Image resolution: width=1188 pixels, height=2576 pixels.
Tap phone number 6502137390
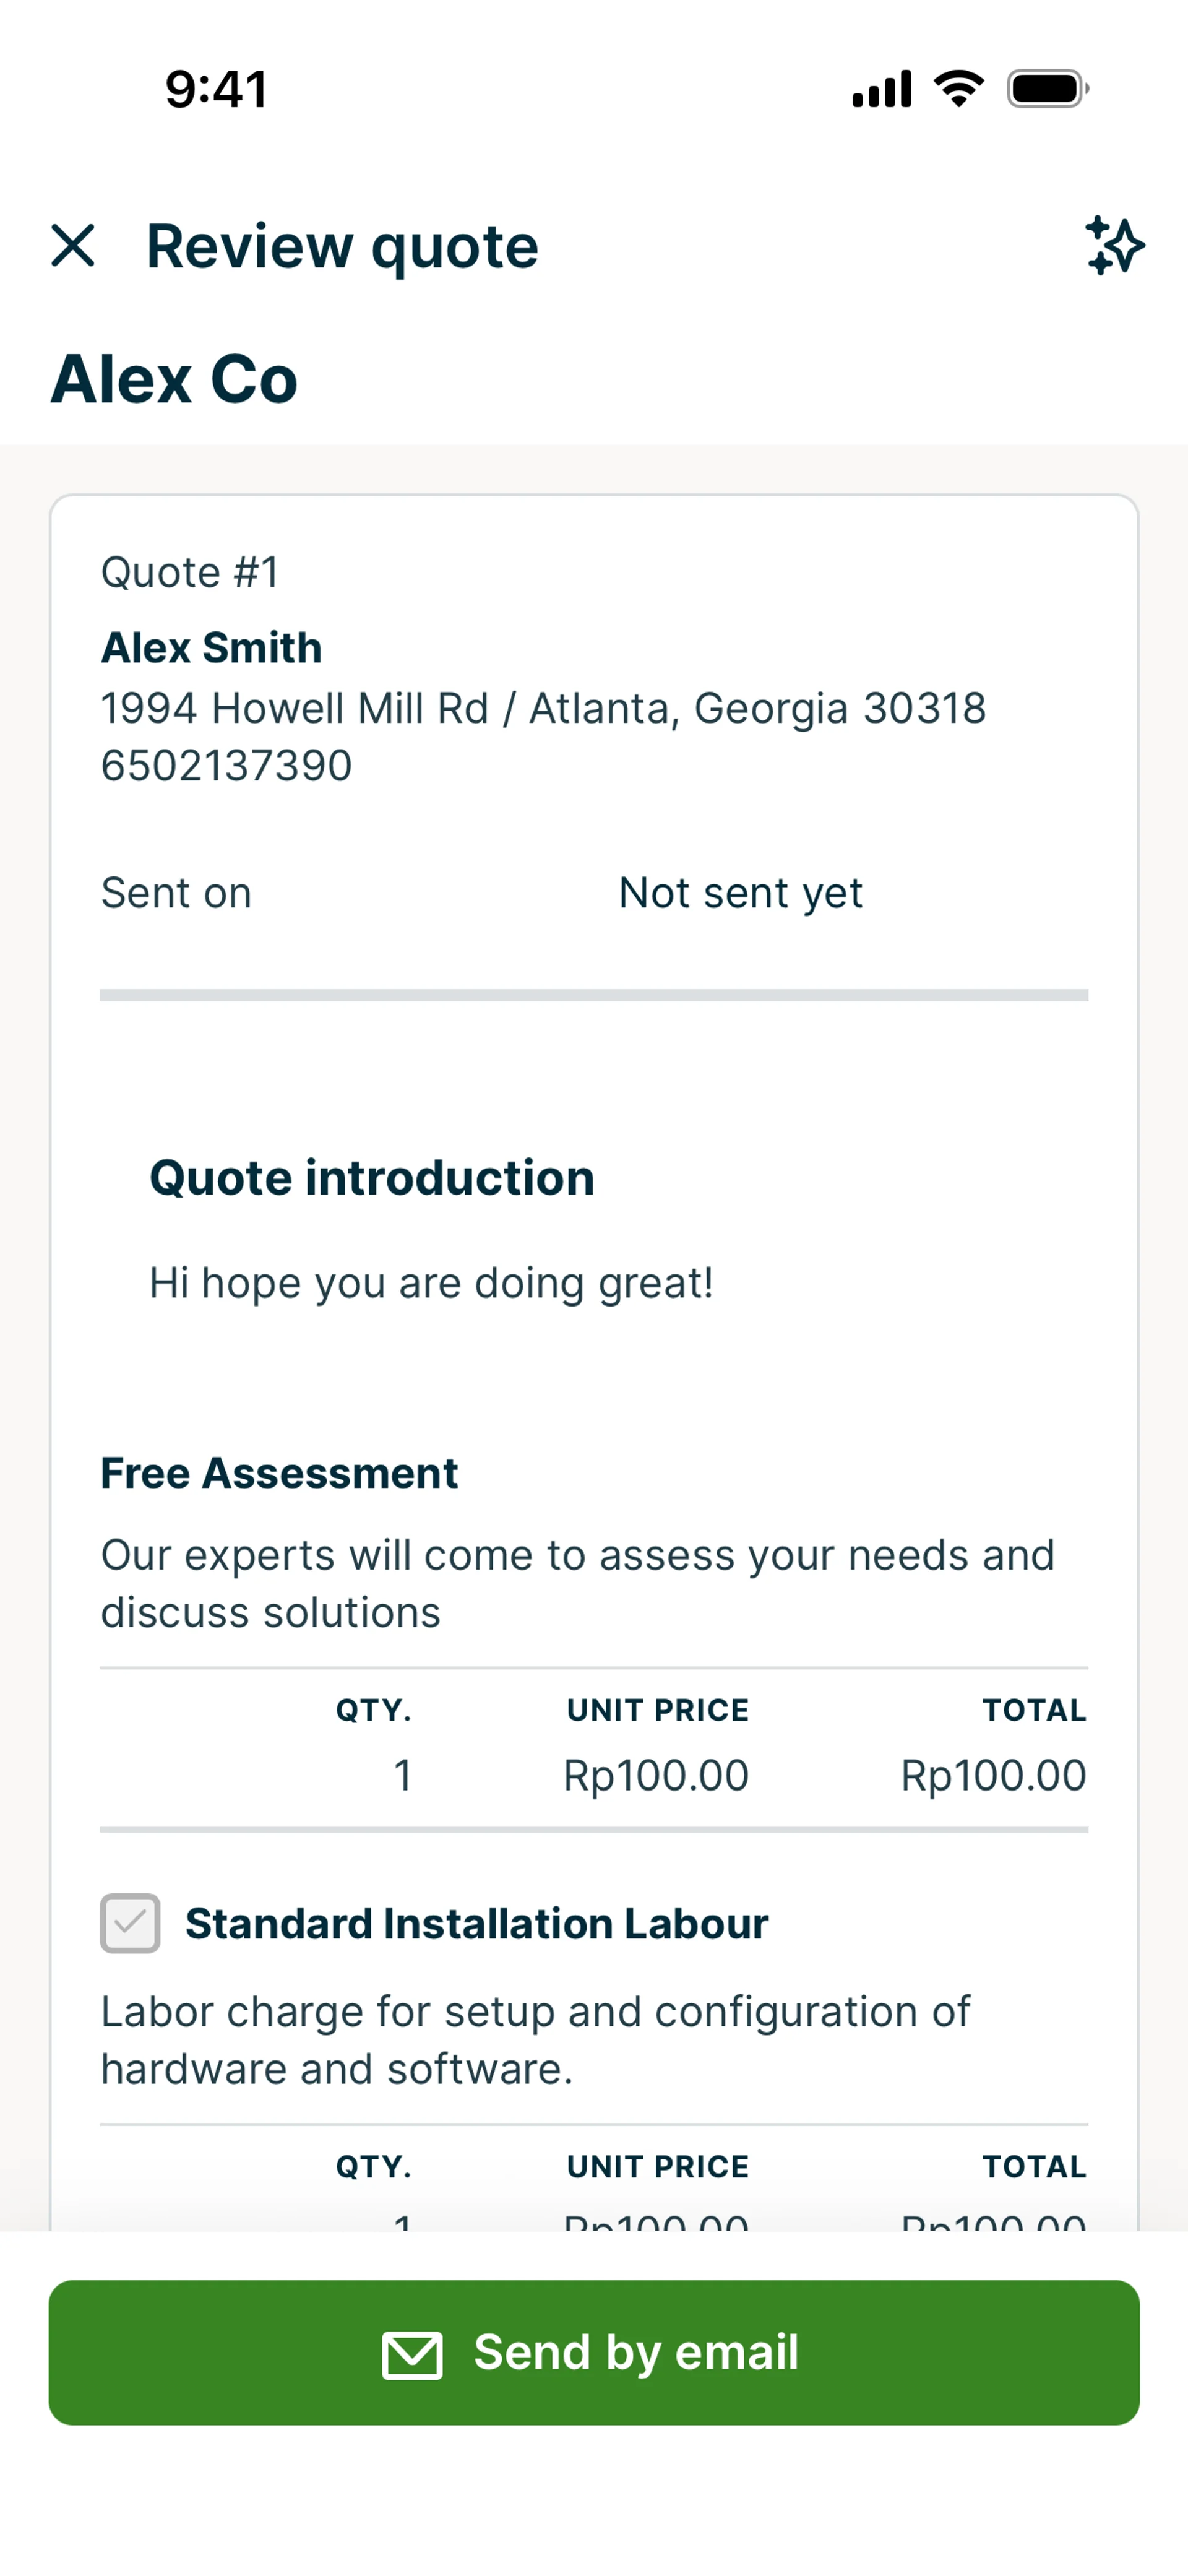[x=227, y=766]
